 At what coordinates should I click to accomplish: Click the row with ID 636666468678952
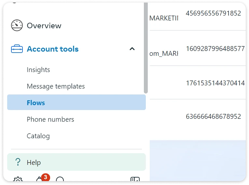pos(213,116)
